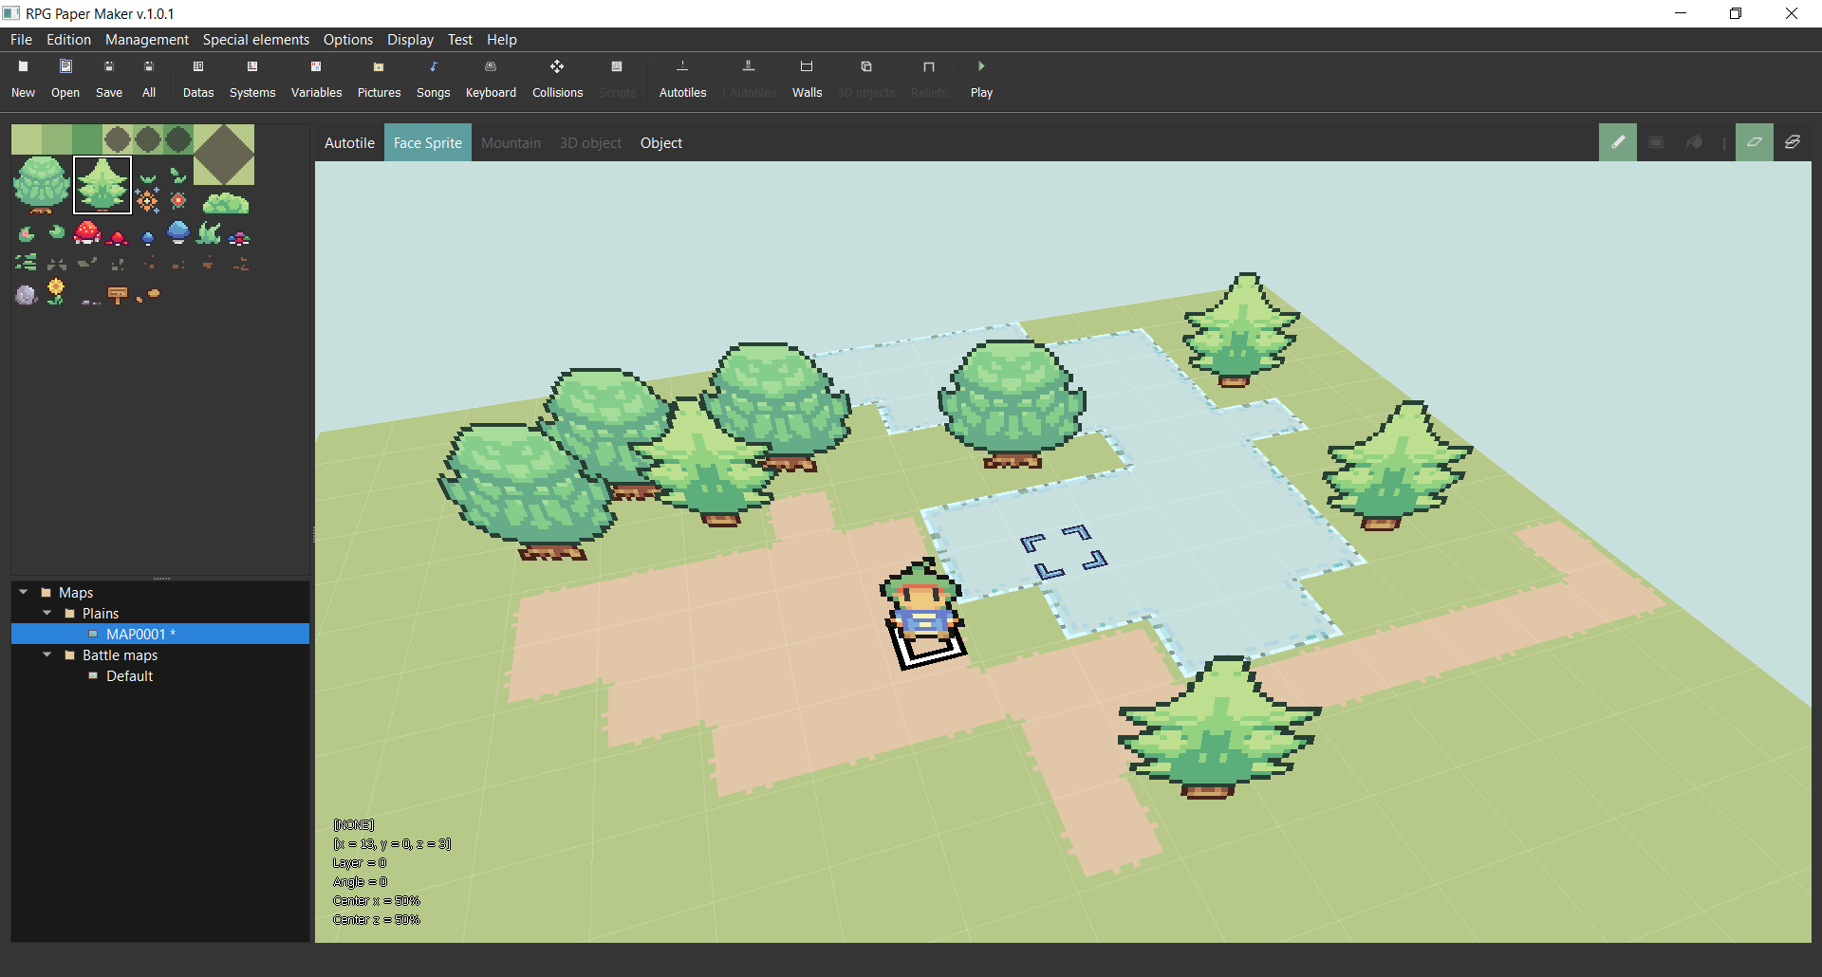The image size is (1822, 977).
Task: Open the Pictures manager
Action: tap(379, 78)
